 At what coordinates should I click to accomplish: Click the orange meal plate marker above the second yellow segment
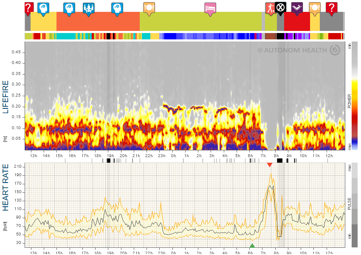click(315, 9)
